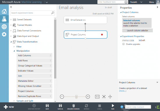
Task: Collapse the Properties pane with right arrow
Action: [157, 7]
